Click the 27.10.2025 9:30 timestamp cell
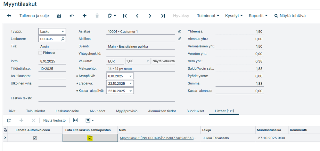 (x=272, y=138)
